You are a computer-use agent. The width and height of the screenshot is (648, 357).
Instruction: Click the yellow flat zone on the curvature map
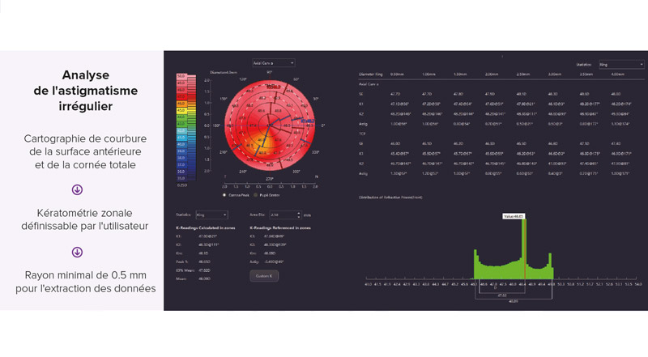click(x=266, y=142)
